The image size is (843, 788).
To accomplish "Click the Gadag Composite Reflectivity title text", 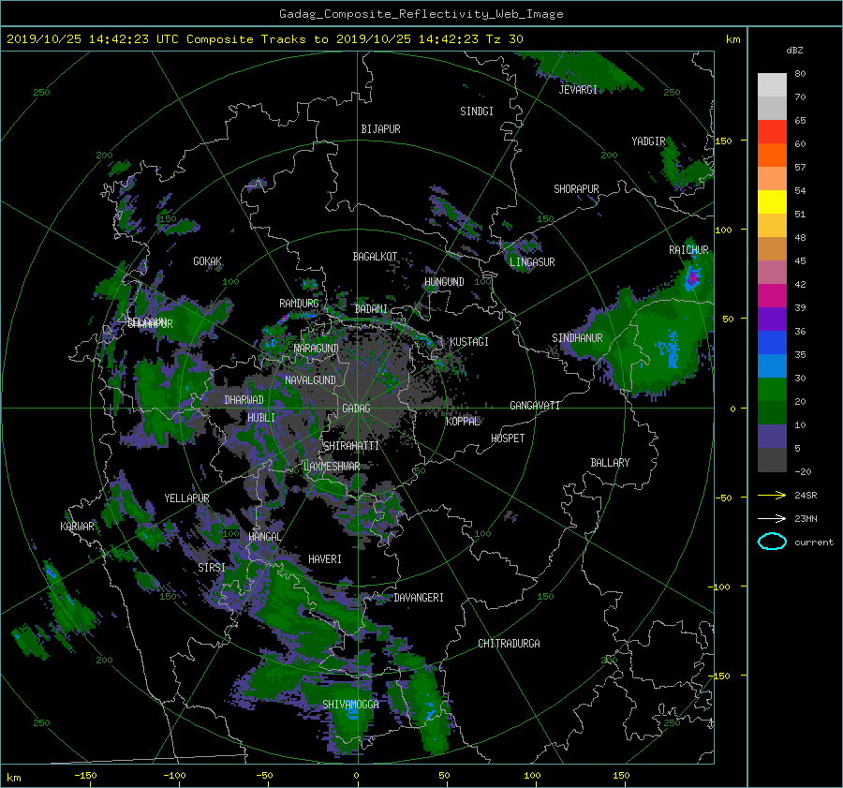I will (421, 14).
